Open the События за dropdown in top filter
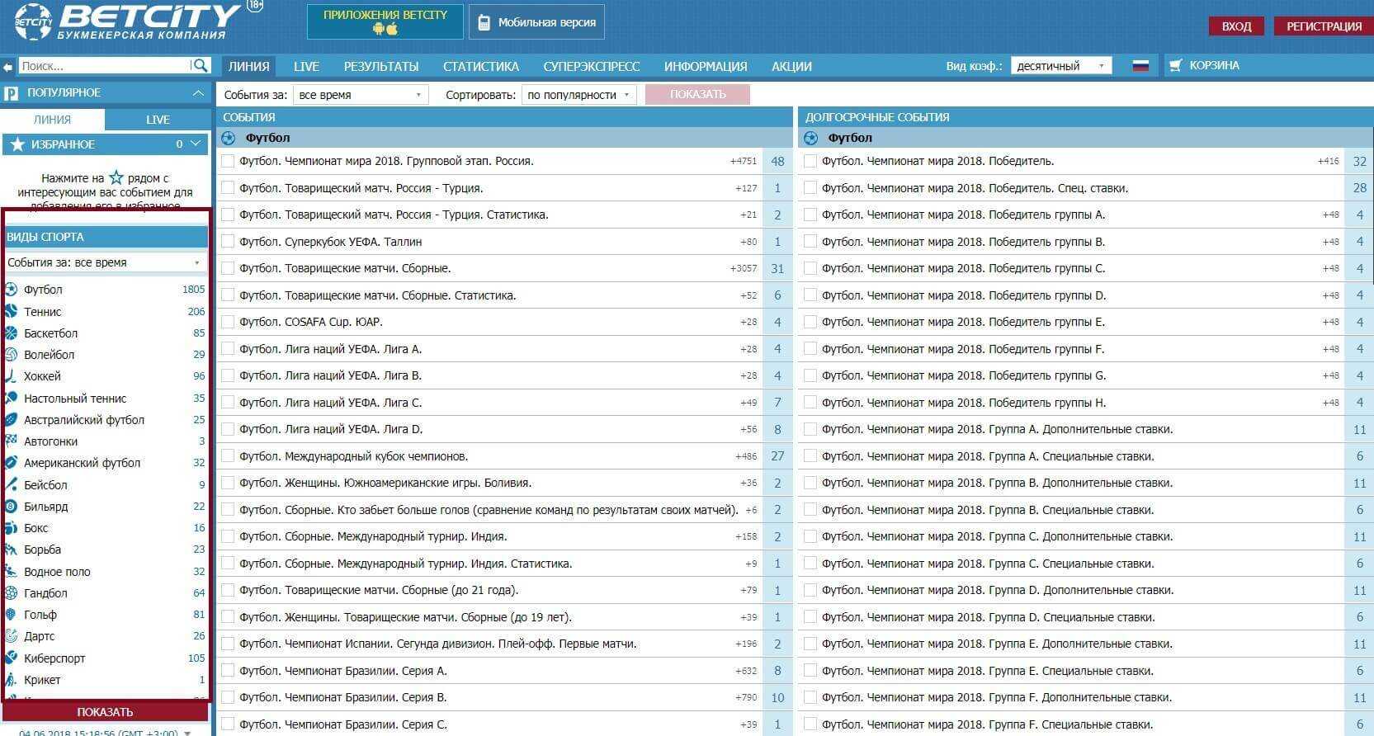 coord(361,95)
